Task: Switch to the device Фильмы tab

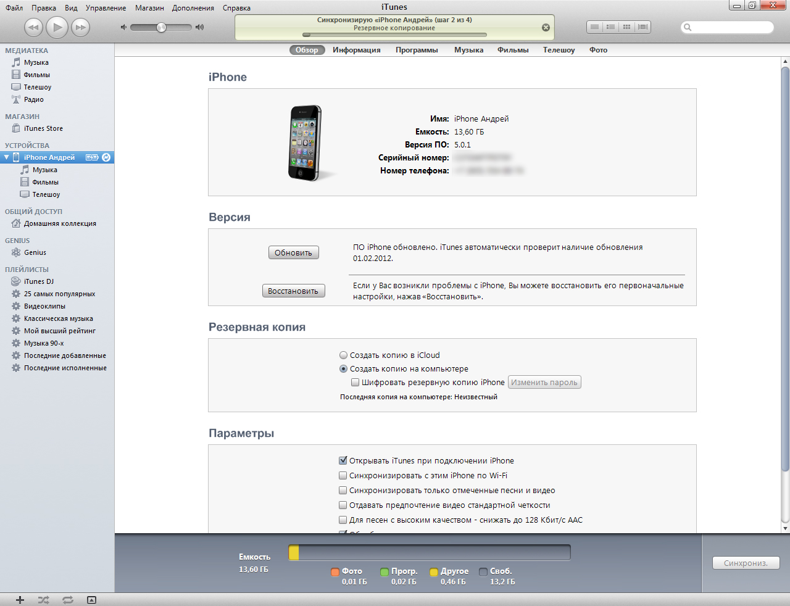Action: pyautogui.click(x=513, y=50)
